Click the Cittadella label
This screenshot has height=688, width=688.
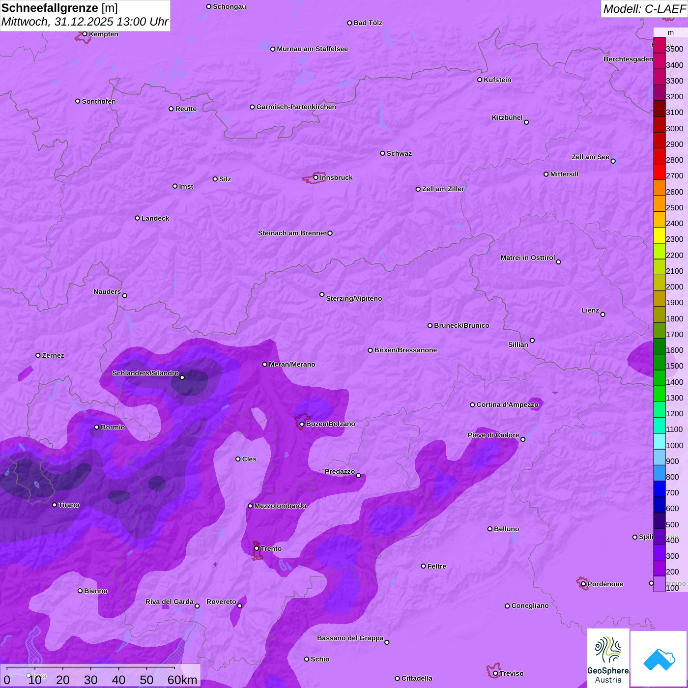(x=417, y=678)
